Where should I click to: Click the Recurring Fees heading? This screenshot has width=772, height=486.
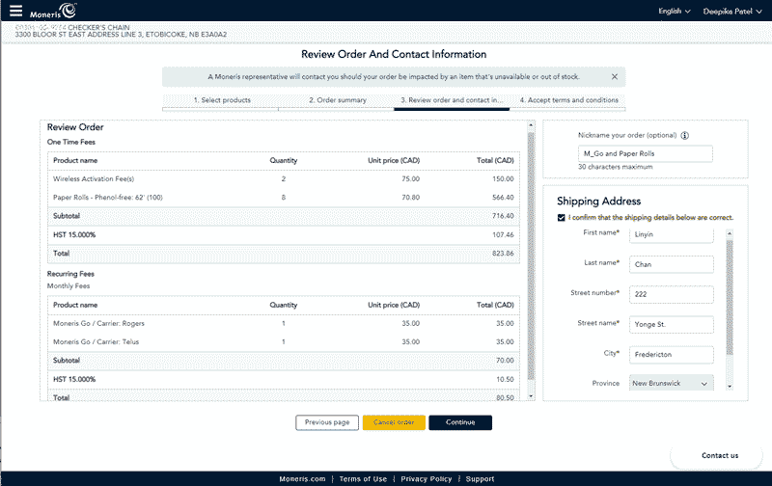pos(70,274)
